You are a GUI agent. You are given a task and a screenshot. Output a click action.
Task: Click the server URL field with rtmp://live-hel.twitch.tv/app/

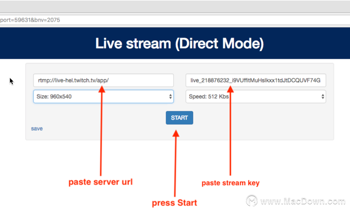click(x=103, y=80)
